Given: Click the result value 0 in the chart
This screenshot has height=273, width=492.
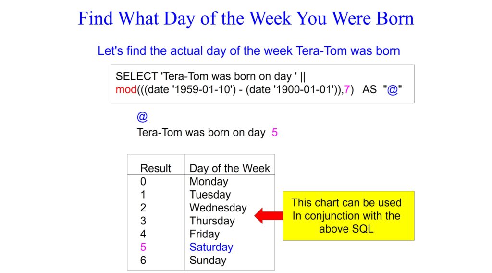Looking at the screenshot, I should pyautogui.click(x=143, y=182).
